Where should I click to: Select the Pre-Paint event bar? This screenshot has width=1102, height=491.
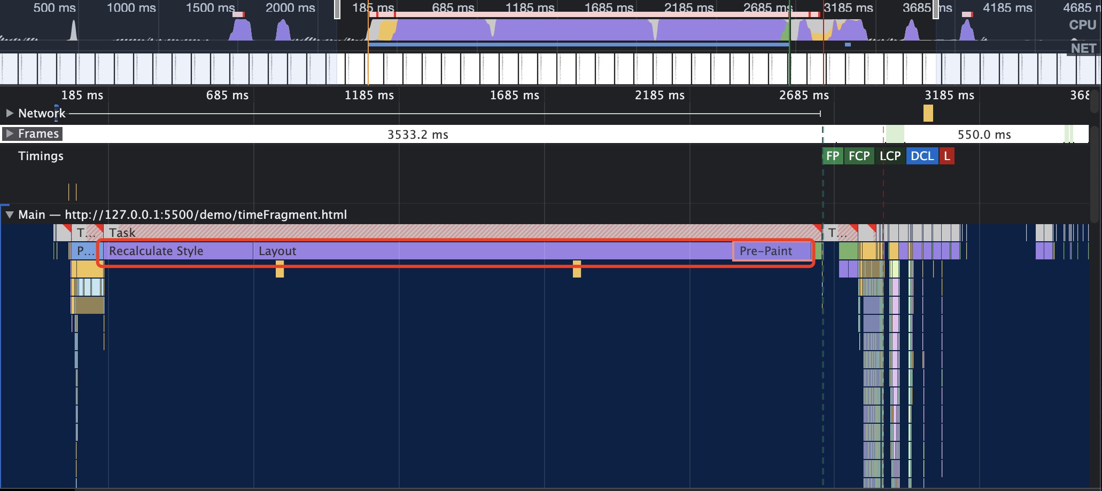(772, 251)
